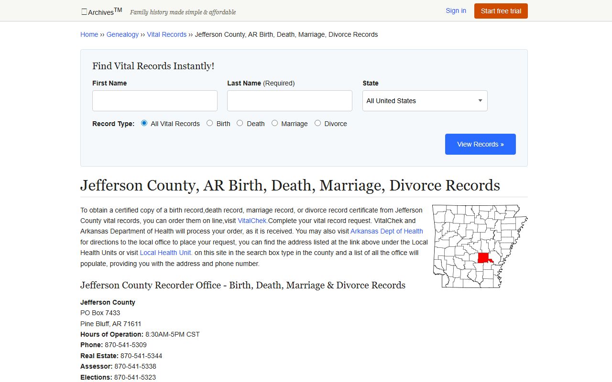This screenshot has width=612, height=382.
Task: Click the Start free trial button
Action: click(501, 11)
